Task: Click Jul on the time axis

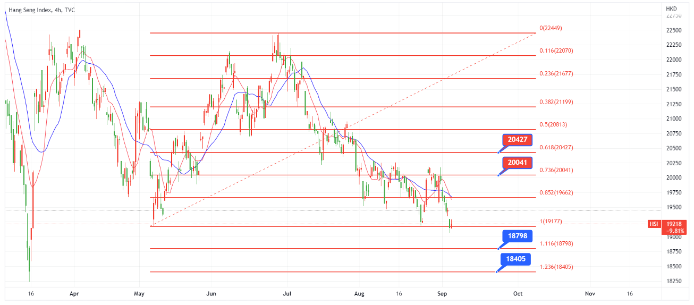Action: point(287,293)
